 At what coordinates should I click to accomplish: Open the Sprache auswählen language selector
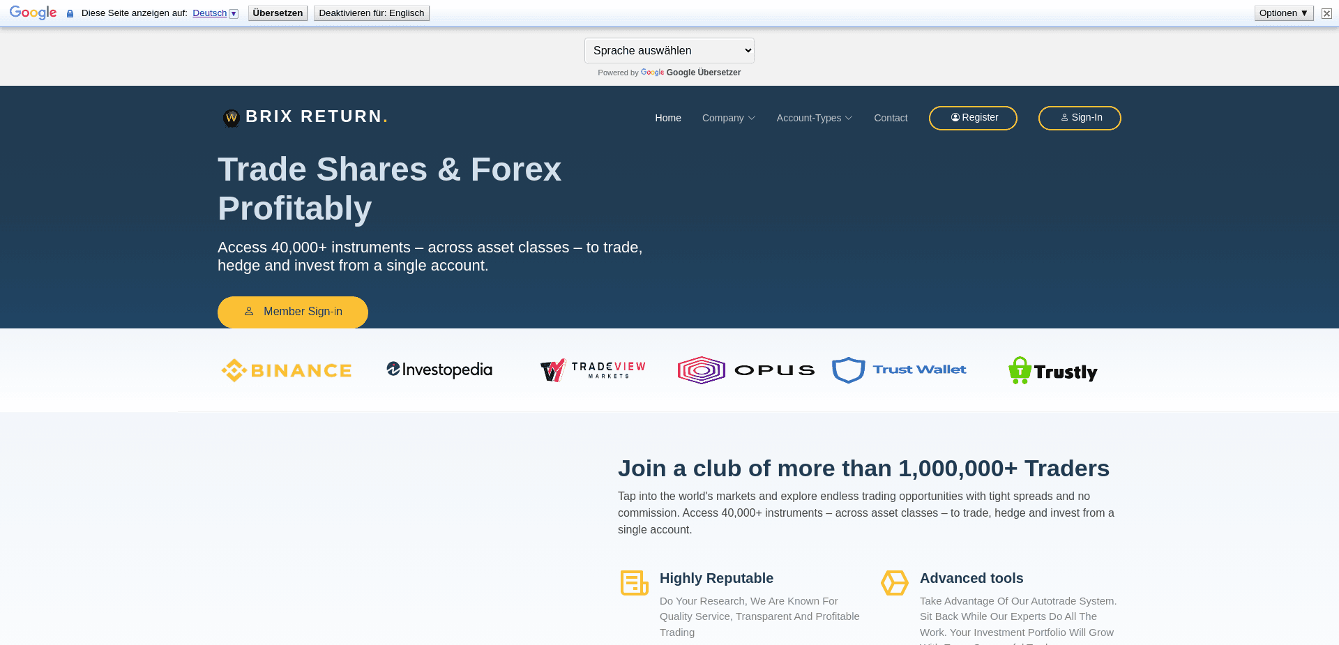point(668,50)
